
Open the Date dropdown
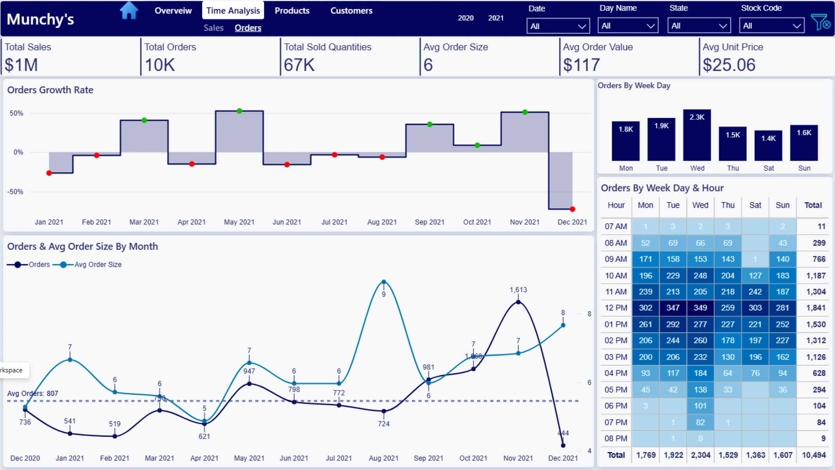click(x=558, y=26)
